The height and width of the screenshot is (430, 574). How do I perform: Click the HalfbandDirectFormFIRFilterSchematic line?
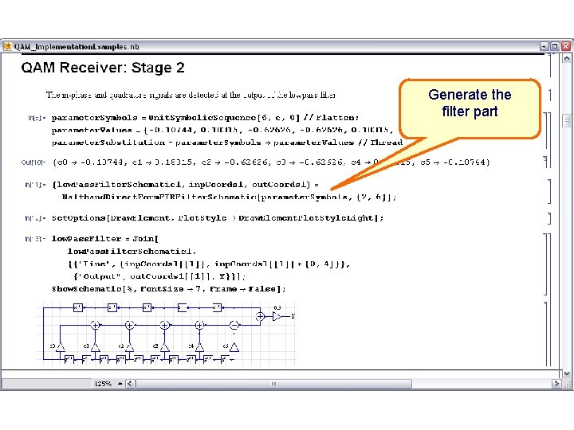[x=229, y=197]
